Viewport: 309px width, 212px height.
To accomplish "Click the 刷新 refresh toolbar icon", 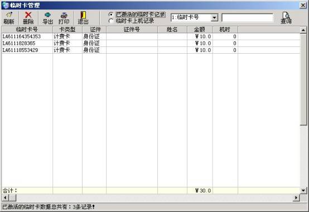I will click(9, 15).
